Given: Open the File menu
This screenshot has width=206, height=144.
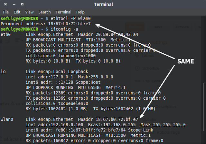Looking at the screenshot, I should [6, 12].
